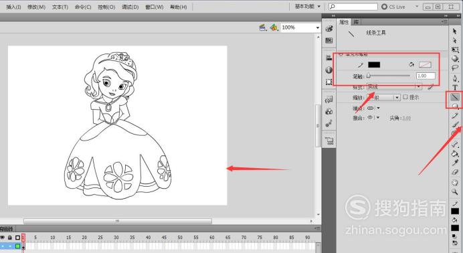463x253 pixels.
Task: Open the toolbox fill color swatch
Action: tap(455, 228)
